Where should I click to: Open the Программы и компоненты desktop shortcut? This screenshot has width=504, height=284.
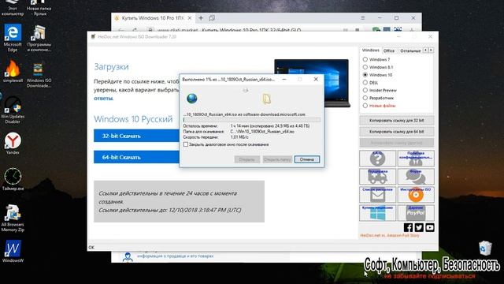[x=39, y=38]
